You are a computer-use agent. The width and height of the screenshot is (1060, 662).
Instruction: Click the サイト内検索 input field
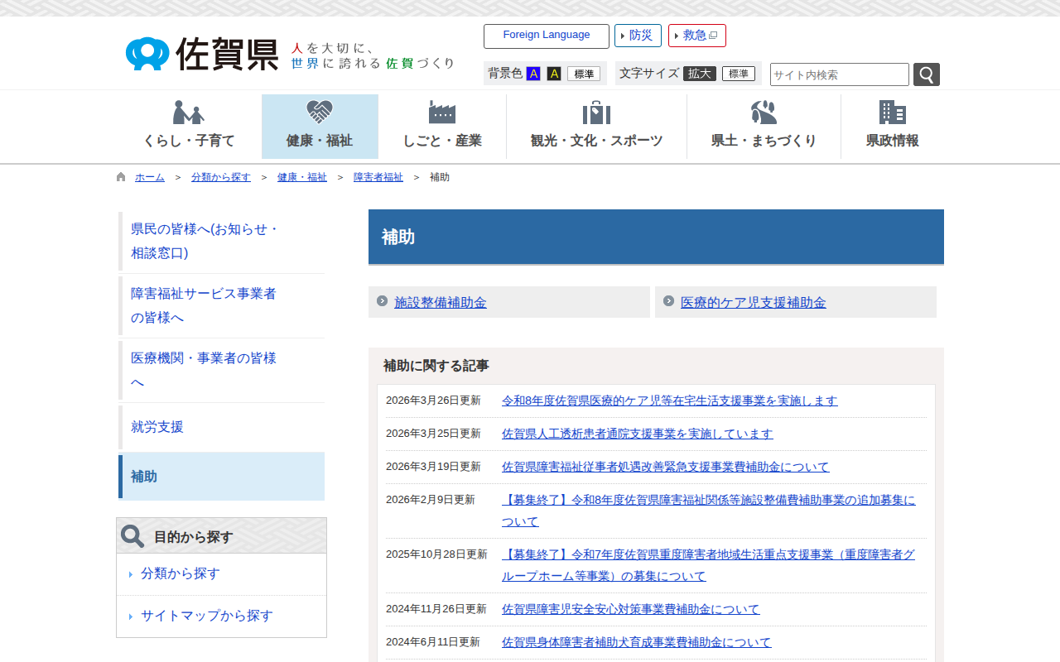click(x=840, y=74)
